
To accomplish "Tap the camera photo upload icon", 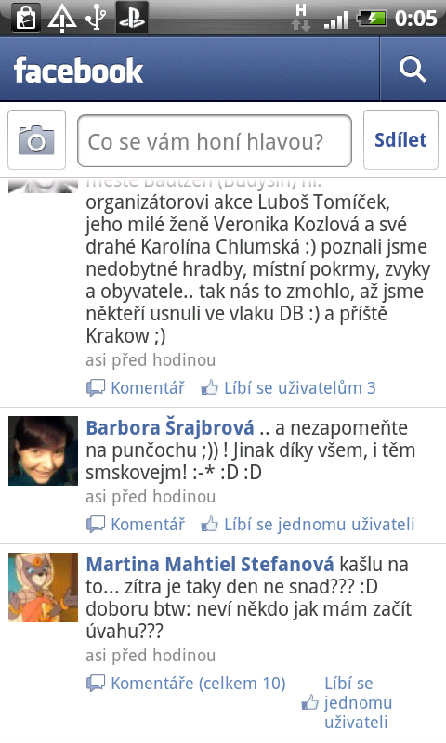I will click(36, 140).
